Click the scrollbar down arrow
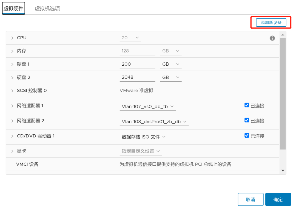 (283, 171)
